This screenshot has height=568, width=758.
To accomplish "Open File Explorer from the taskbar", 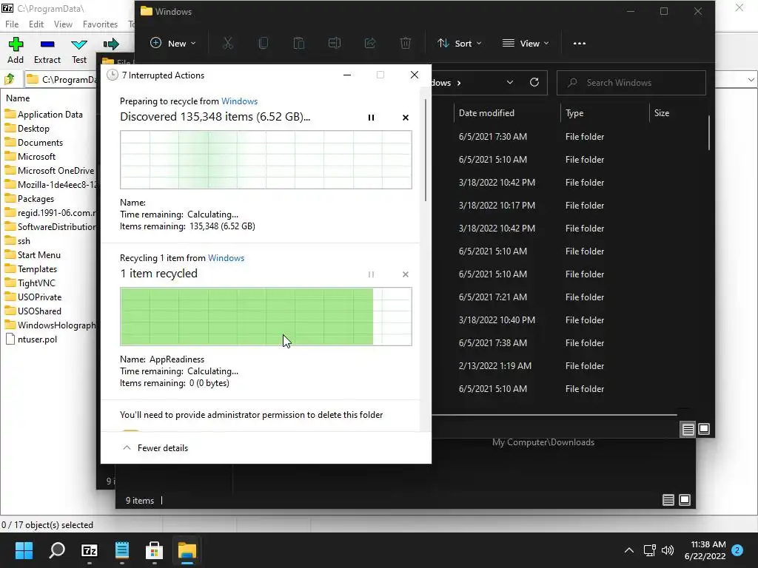I will (x=187, y=550).
